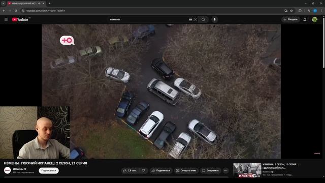
Task: Click the video title text
Action: [45, 163]
